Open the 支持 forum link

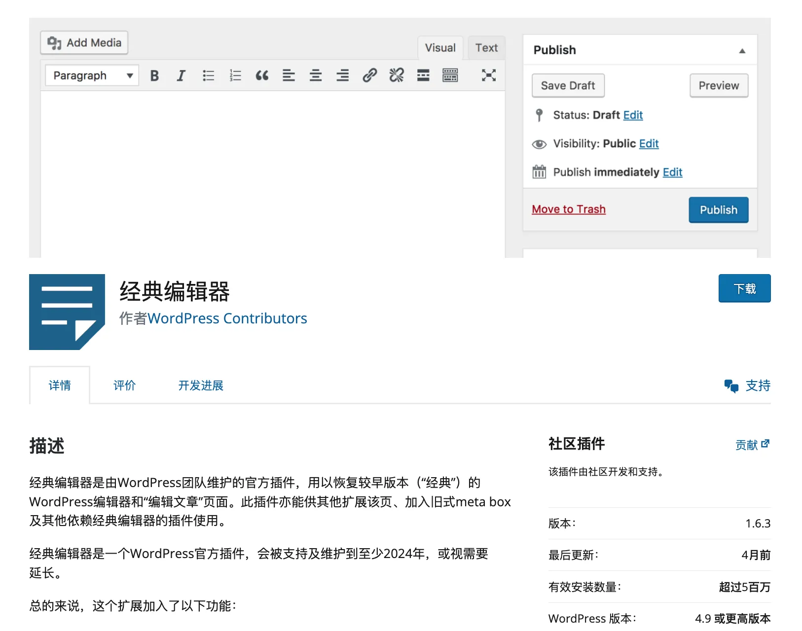coord(747,386)
